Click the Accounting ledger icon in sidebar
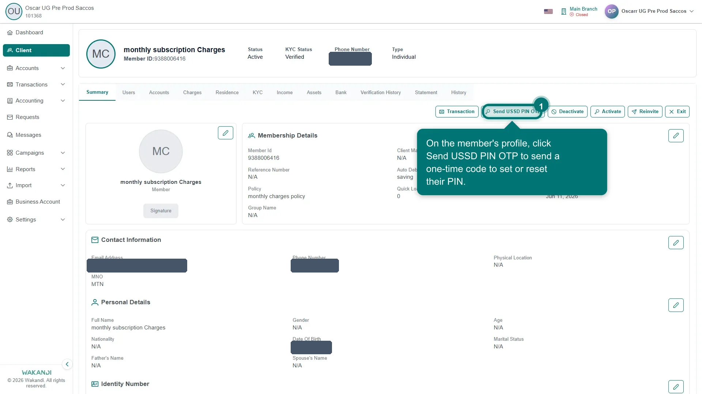The width and height of the screenshot is (702, 394). [x=10, y=101]
